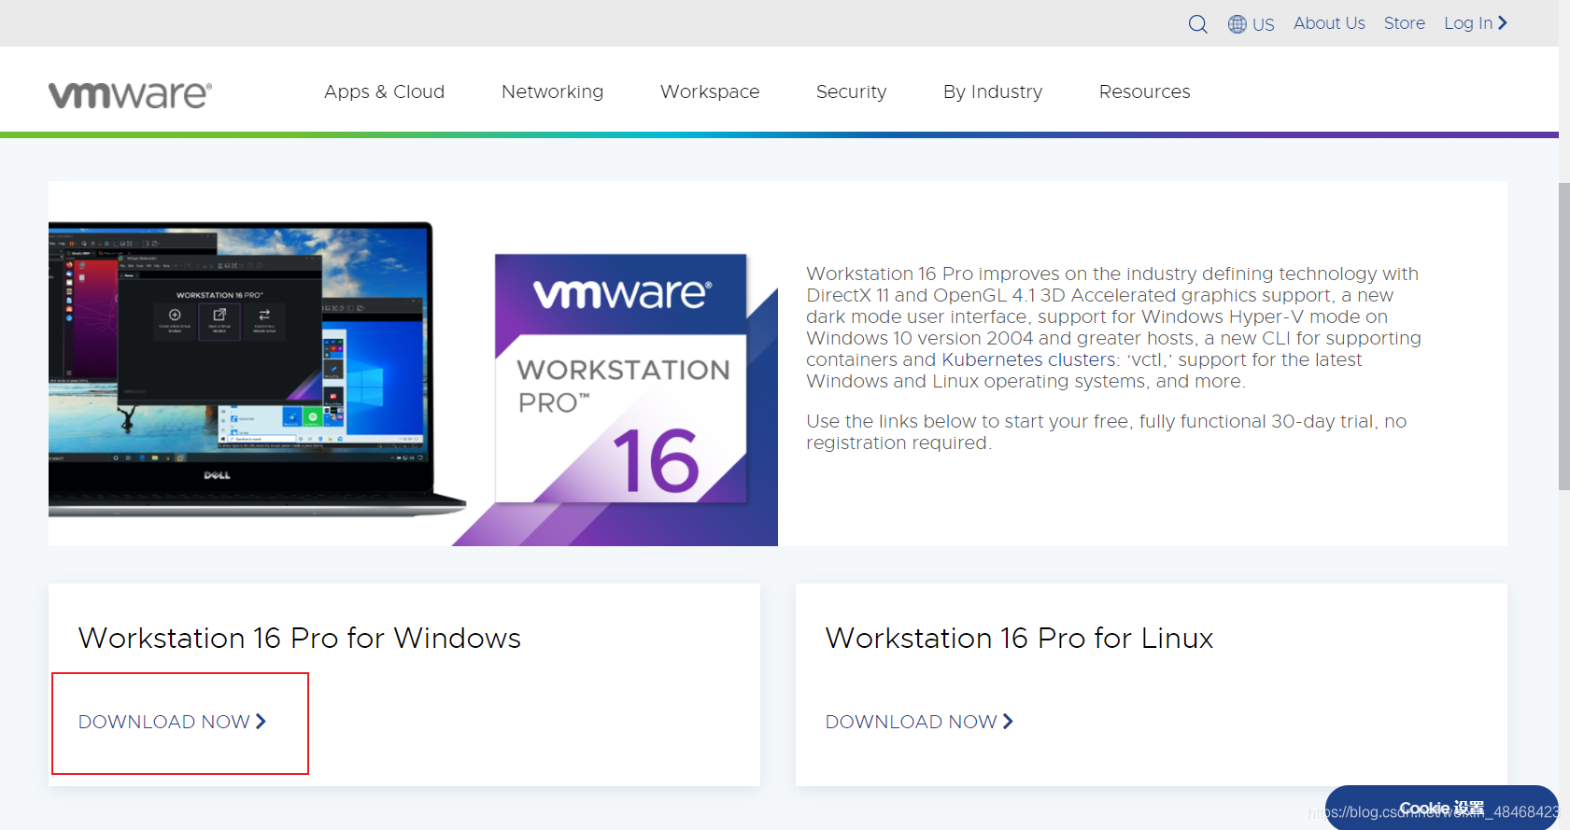Click the Workstation Pro 16 box image
The width and height of the screenshot is (1570, 830).
tap(621, 378)
